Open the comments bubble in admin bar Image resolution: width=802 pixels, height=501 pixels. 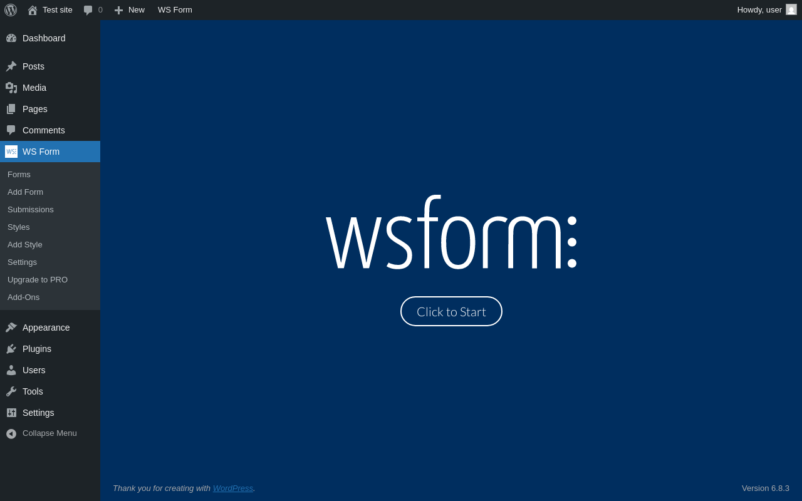point(88,10)
